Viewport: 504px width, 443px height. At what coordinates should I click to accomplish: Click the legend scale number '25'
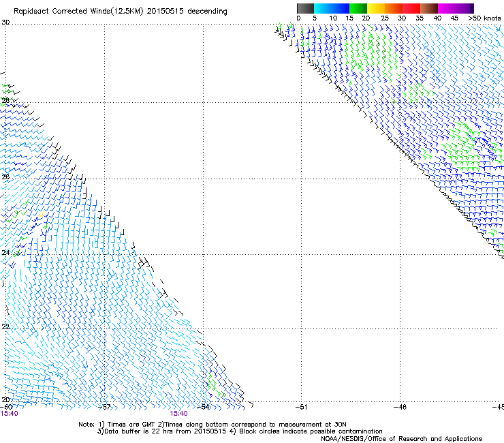click(x=385, y=18)
